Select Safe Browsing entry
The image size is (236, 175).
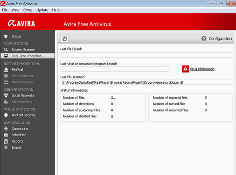click(x=22, y=102)
